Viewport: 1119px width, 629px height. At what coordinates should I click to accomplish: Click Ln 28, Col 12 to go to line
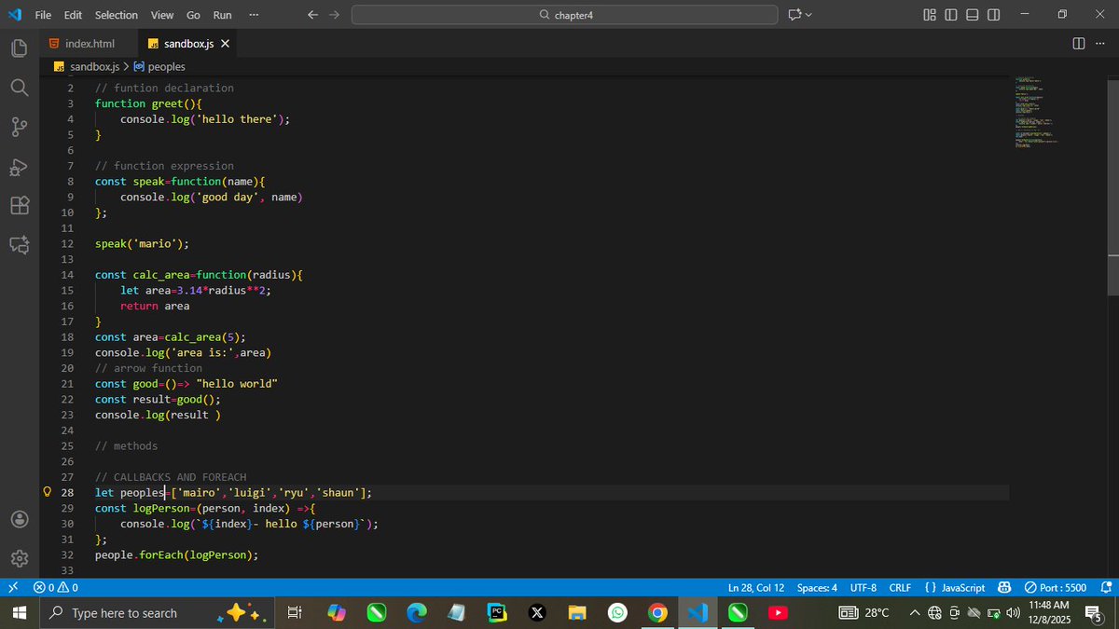[755, 587]
